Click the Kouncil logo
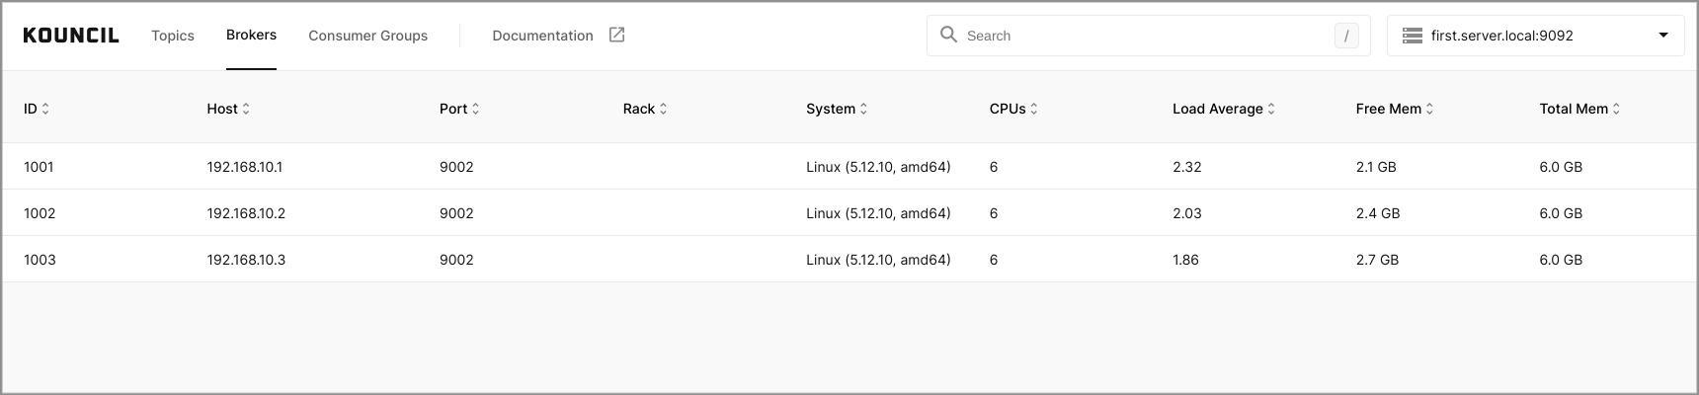Image resolution: width=1699 pixels, height=395 pixels. (71, 36)
